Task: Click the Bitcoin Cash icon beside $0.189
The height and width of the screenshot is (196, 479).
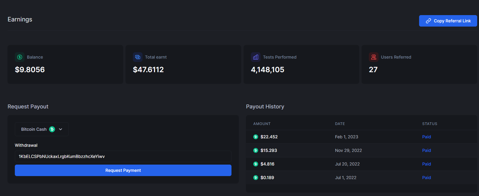Action: pos(256,178)
